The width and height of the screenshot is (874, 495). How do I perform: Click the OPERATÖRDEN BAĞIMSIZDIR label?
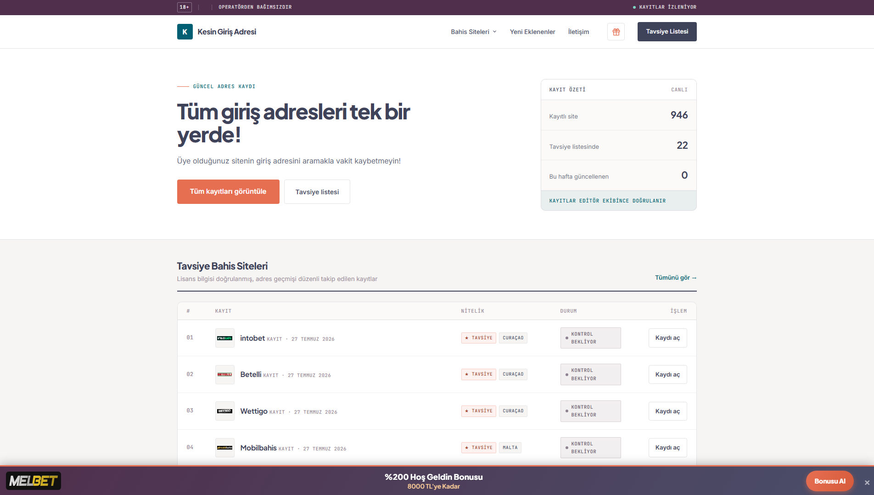click(x=255, y=7)
